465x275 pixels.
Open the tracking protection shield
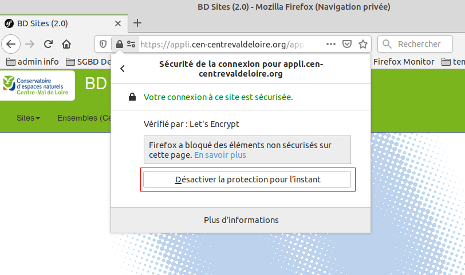[103, 44]
